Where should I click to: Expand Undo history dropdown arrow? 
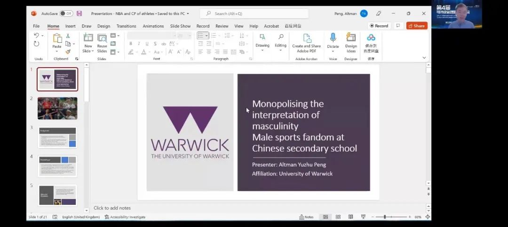coord(42,36)
